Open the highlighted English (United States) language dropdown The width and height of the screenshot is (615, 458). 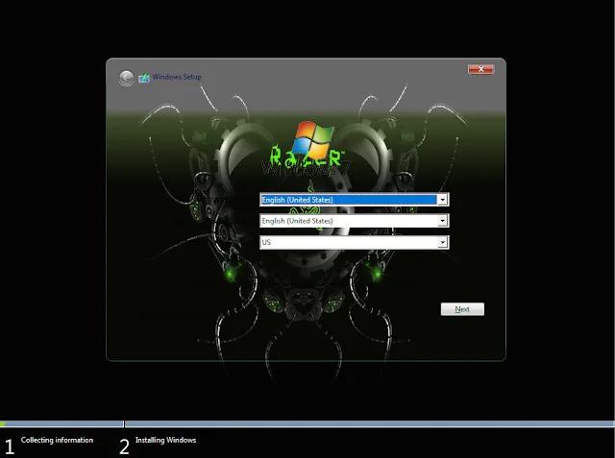pos(355,200)
